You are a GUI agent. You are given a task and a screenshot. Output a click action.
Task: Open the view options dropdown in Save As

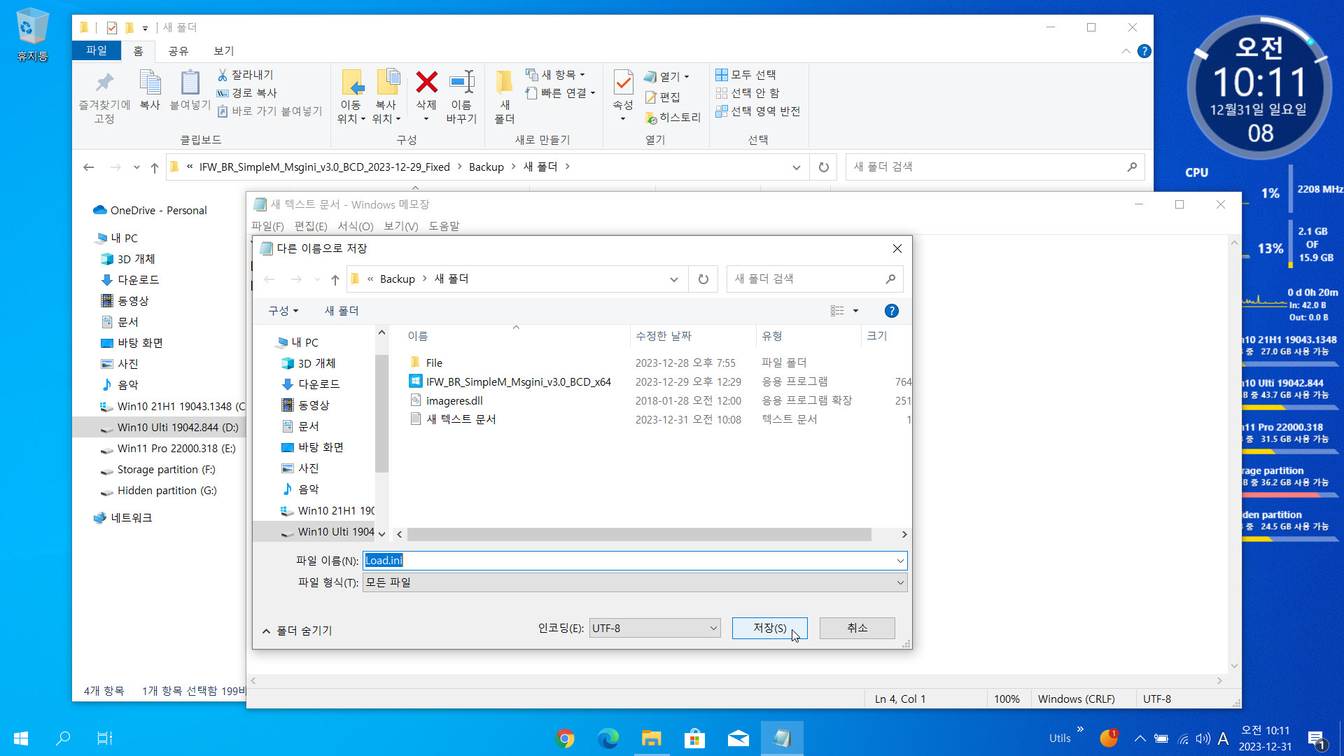click(x=855, y=311)
